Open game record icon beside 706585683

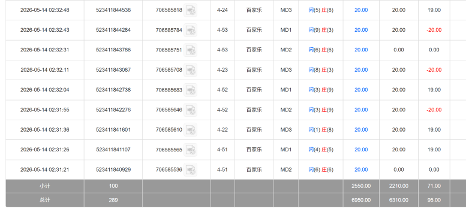tap(190, 90)
